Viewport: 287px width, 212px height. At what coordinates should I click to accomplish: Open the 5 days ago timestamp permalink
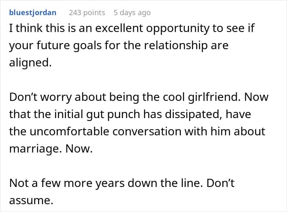point(132,13)
